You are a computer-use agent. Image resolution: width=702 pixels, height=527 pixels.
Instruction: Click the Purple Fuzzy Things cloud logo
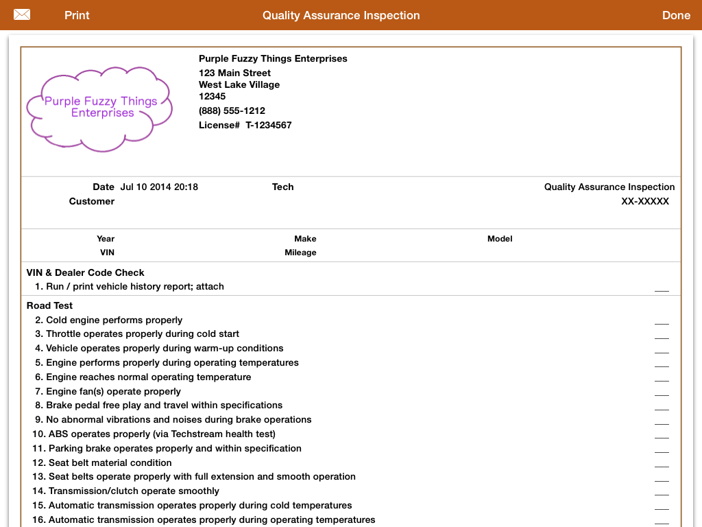tap(100, 108)
